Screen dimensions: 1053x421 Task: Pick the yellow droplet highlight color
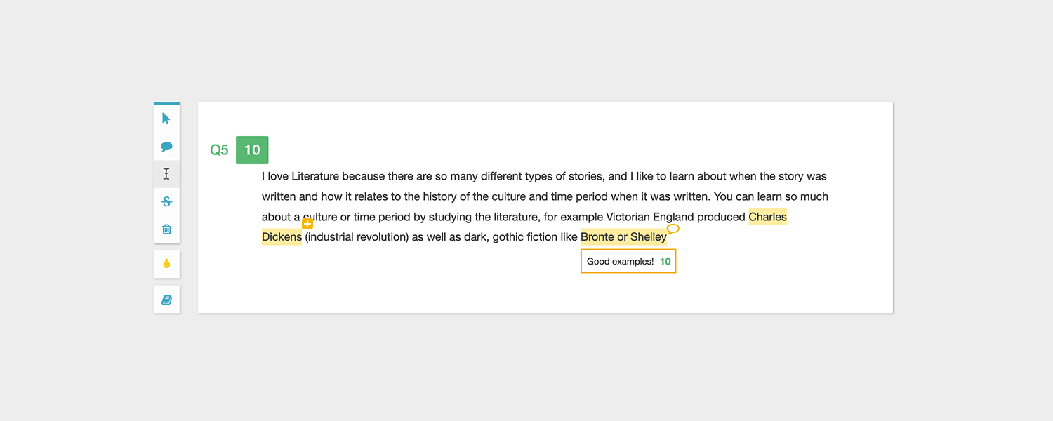pyautogui.click(x=166, y=264)
